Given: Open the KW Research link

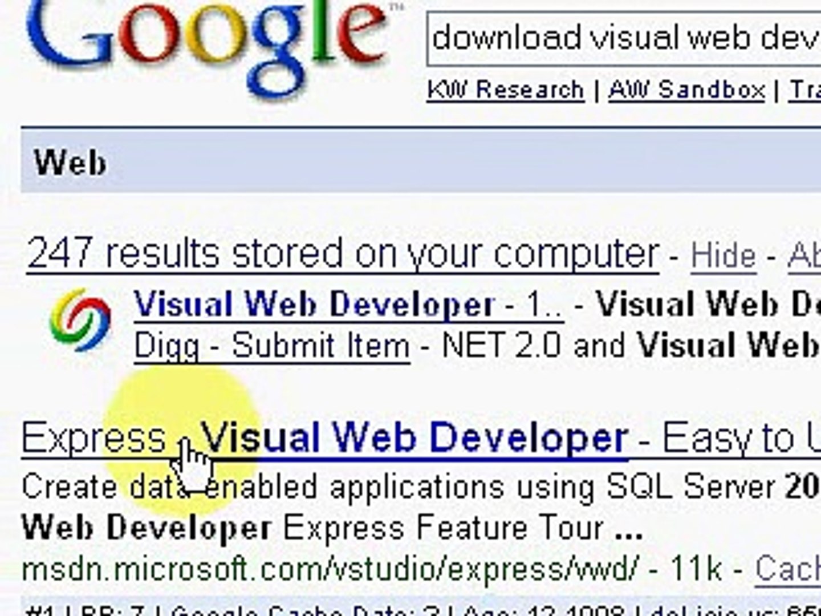Looking at the screenshot, I should [x=506, y=90].
